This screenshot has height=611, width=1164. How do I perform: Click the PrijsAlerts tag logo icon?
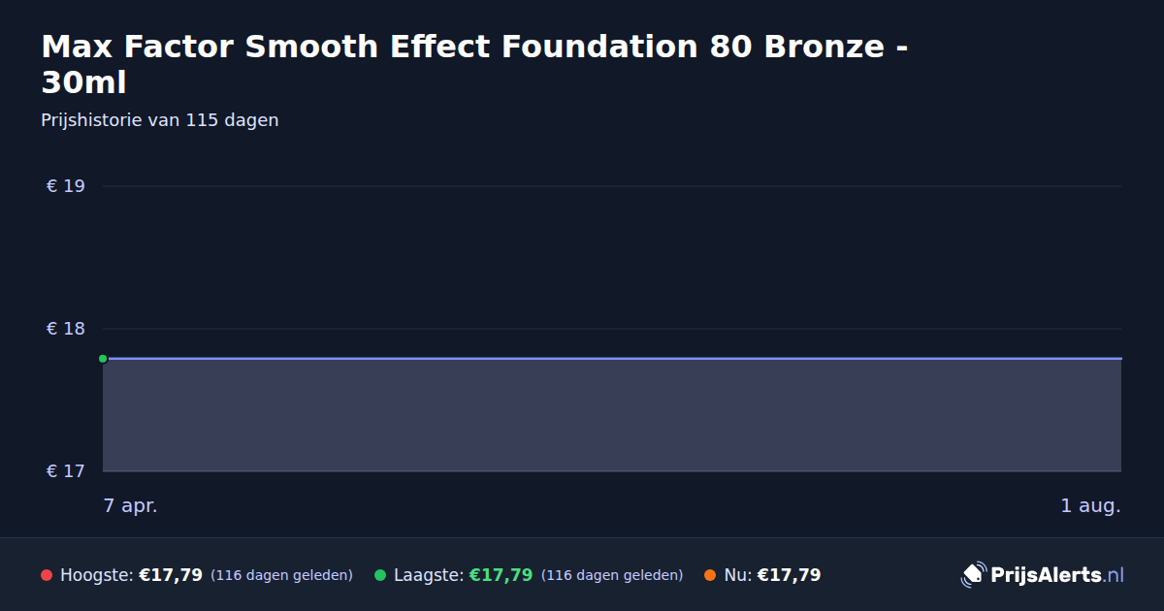coord(973,575)
